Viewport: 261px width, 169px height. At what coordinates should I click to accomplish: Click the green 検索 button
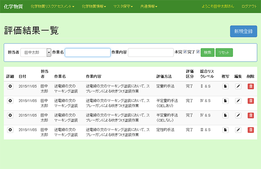[207, 53]
